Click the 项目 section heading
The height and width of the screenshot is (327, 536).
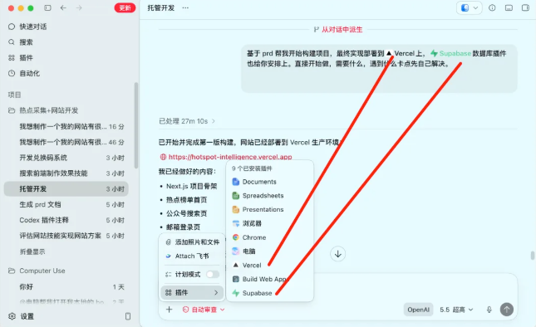(x=14, y=95)
